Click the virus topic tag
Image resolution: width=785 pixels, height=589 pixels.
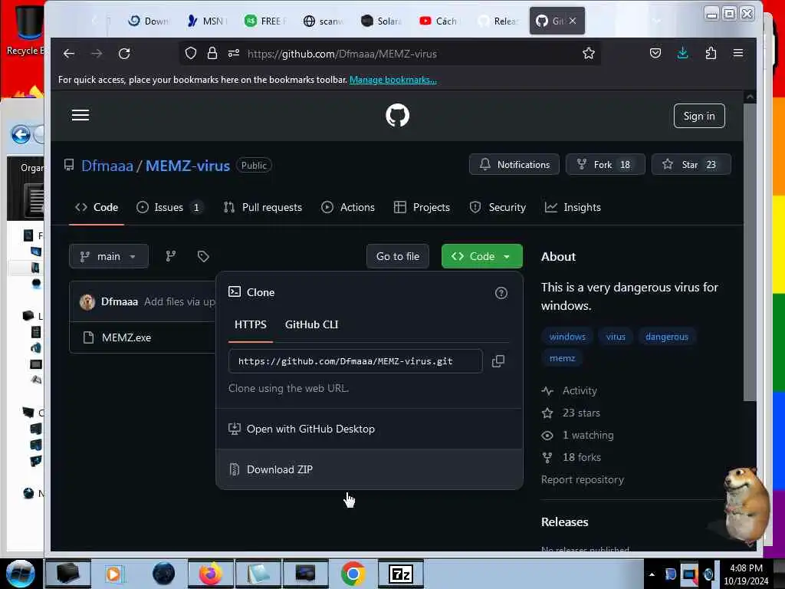point(616,337)
